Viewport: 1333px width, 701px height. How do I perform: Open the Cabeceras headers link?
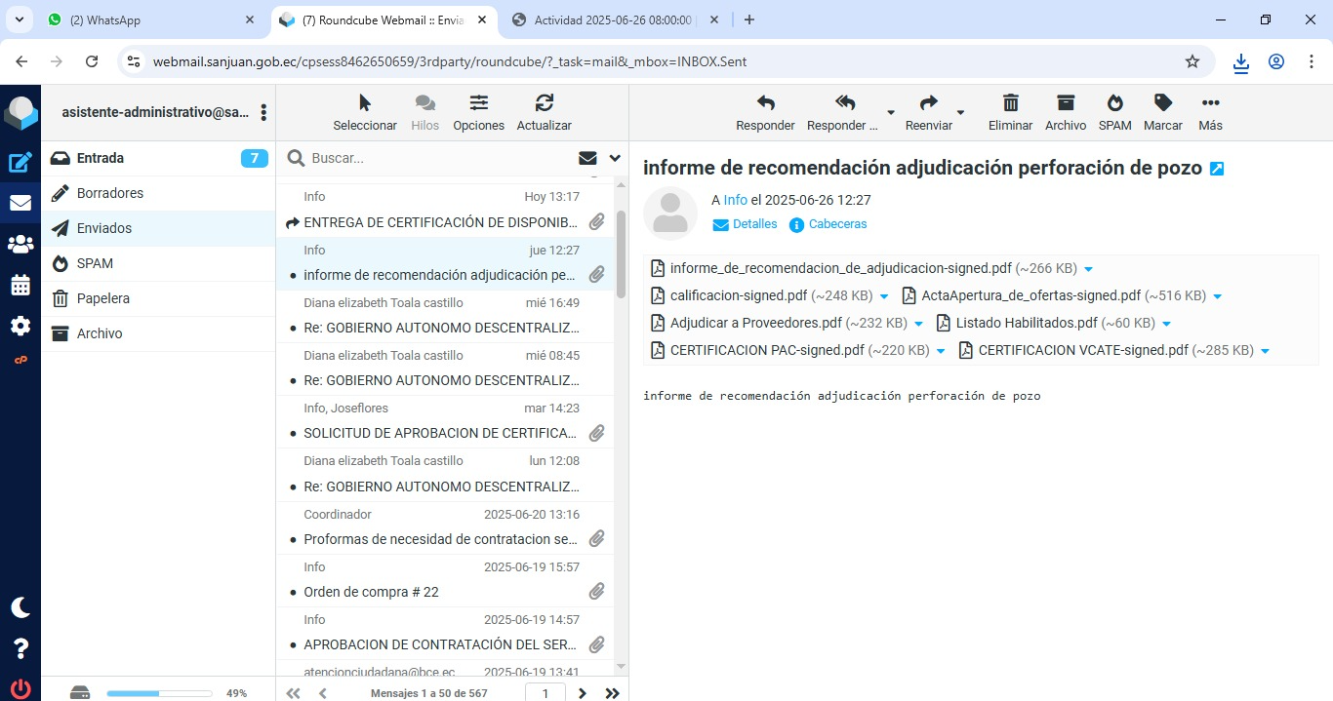pos(837,224)
